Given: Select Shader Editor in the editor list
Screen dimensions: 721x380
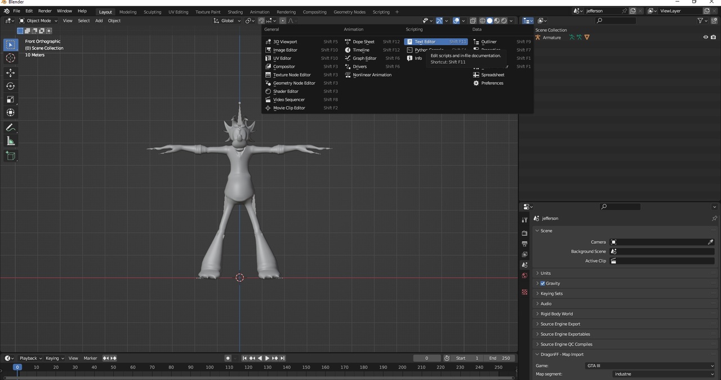Looking at the screenshot, I should (301, 91).
